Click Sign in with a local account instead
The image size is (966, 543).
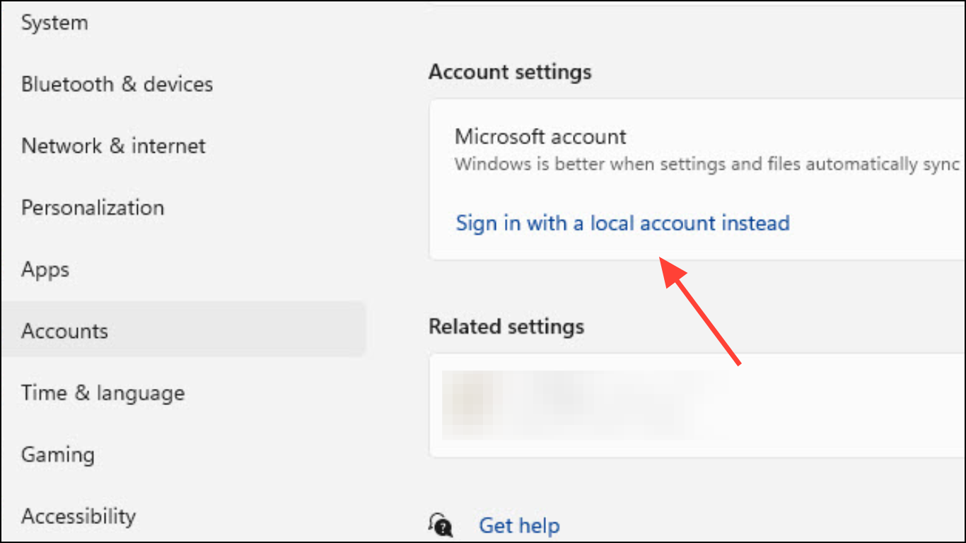coord(622,223)
